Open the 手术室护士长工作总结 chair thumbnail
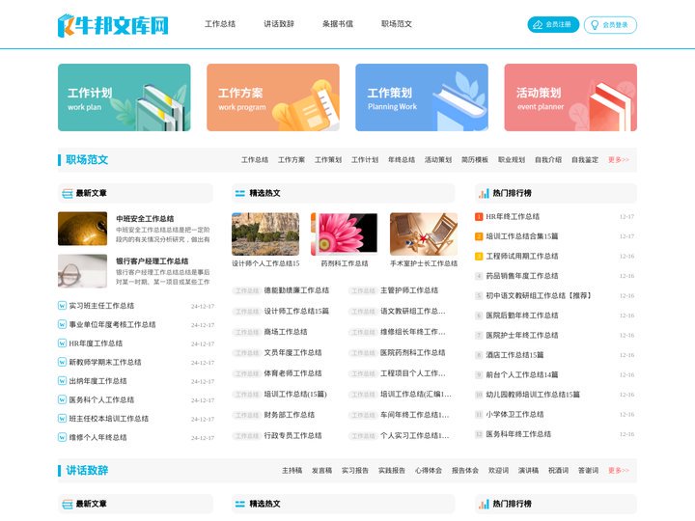Viewport: 695px width, 521px height. [424, 233]
